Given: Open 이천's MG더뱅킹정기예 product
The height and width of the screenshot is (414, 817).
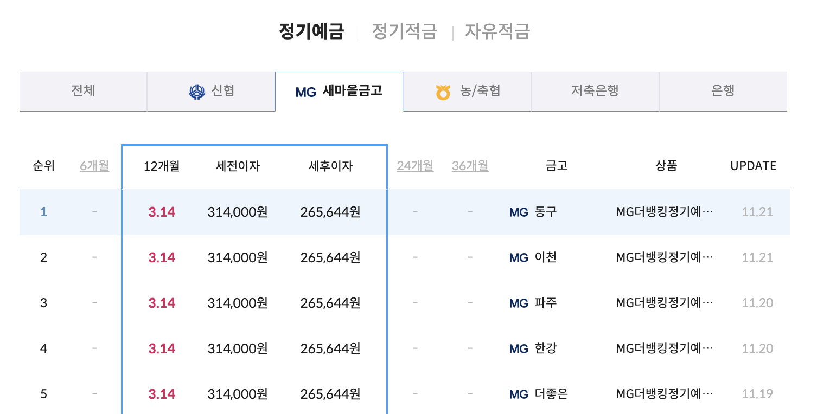Looking at the screenshot, I should pos(665,257).
